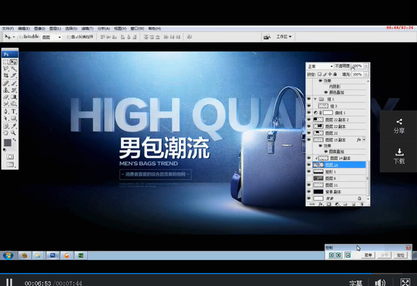The width and height of the screenshot is (417, 286).
Task: Select the Slice tool
Action: pyautogui.click(x=13, y=75)
